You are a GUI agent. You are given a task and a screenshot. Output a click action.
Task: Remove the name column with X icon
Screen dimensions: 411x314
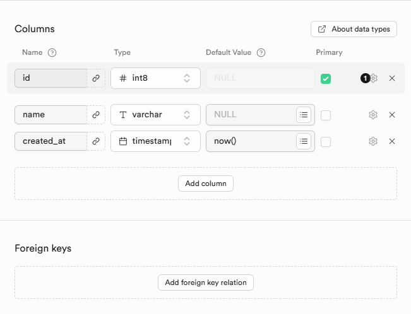[x=392, y=115]
